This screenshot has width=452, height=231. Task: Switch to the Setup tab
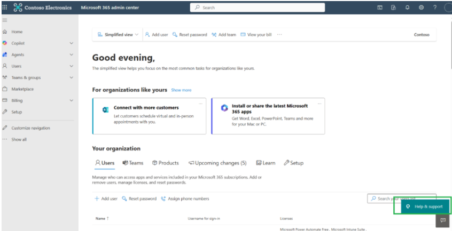(293, 163)
